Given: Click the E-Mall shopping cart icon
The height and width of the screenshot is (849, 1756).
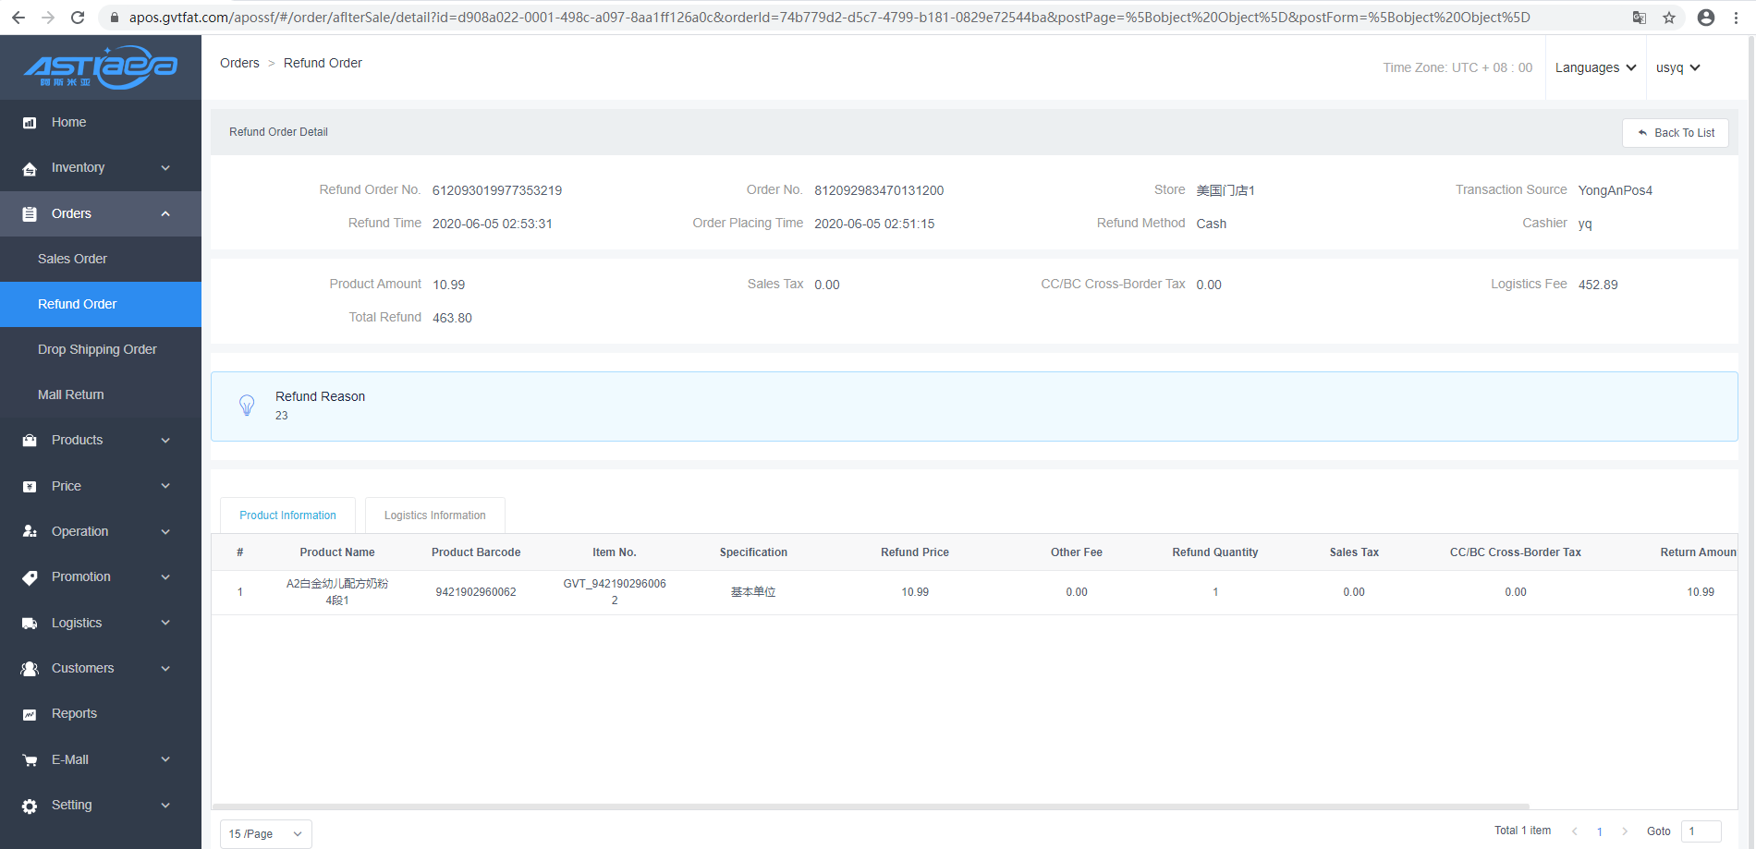Looking at the screenshot, I should click(30, 760).
